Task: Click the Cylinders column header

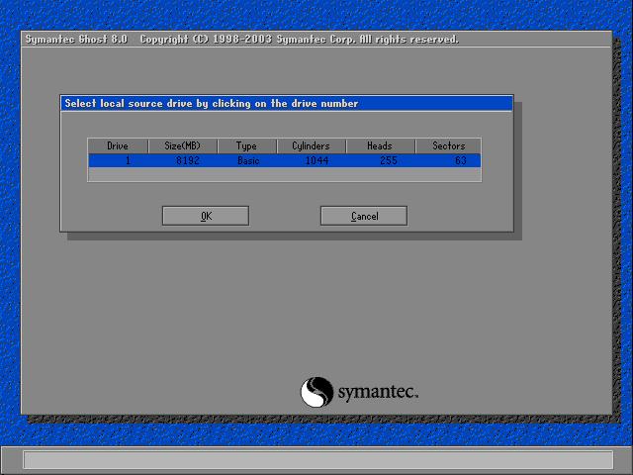Action: 311,145
